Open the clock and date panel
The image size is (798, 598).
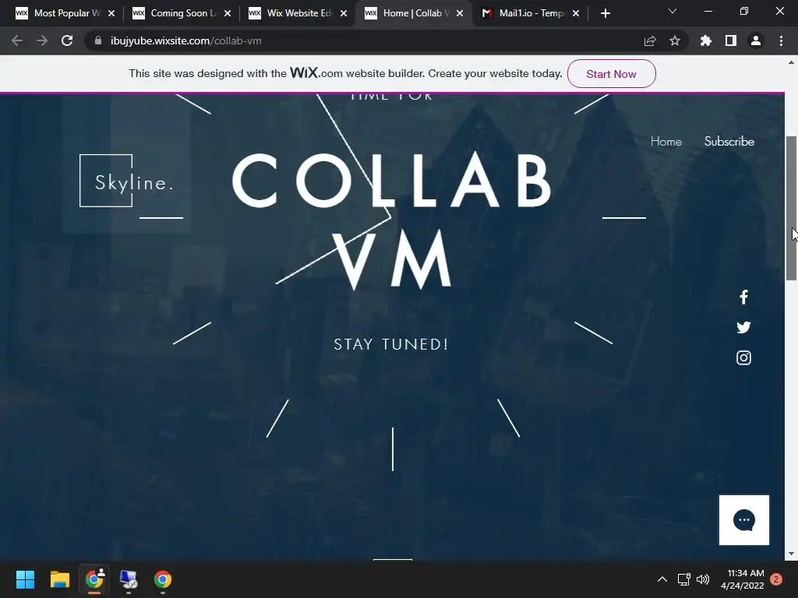tap(742, 579)
